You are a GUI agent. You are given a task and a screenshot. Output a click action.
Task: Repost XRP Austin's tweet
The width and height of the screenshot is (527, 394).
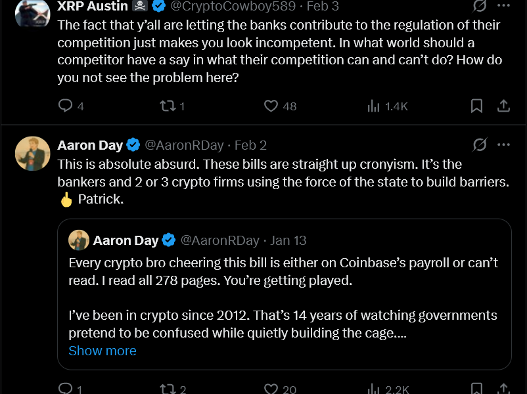[x=167, y=106]
